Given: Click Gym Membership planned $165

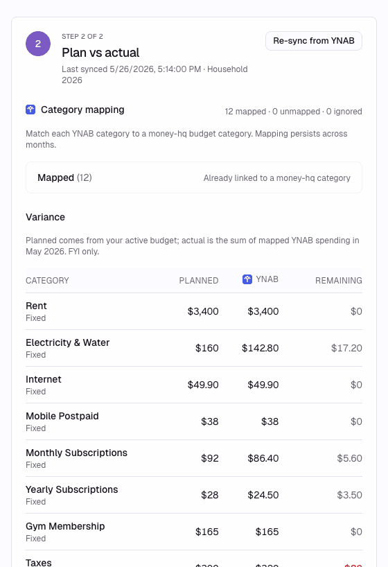Looking at the screenshot, I should [x=207, y=532].
